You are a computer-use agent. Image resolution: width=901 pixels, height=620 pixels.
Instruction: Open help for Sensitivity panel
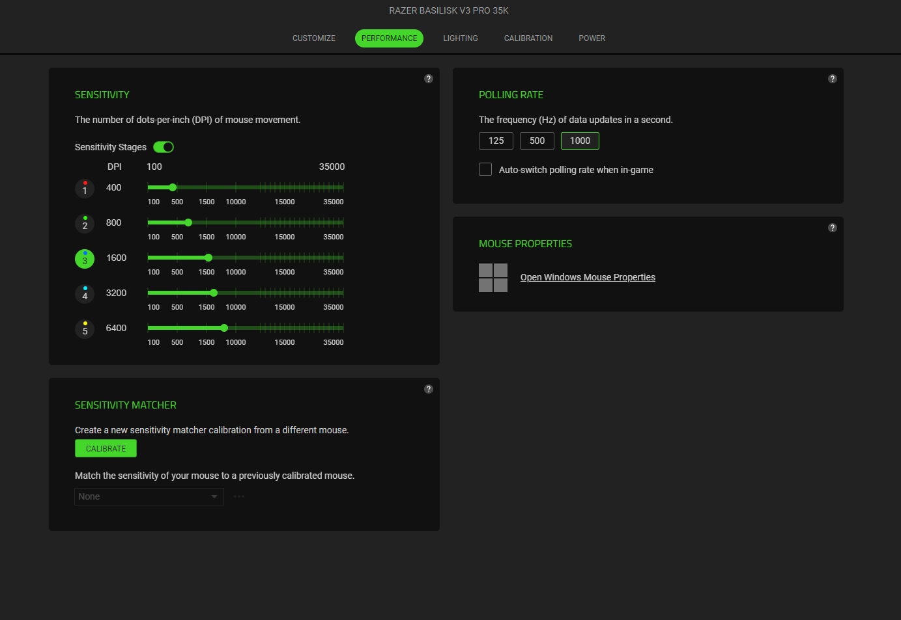coord(429,79)
